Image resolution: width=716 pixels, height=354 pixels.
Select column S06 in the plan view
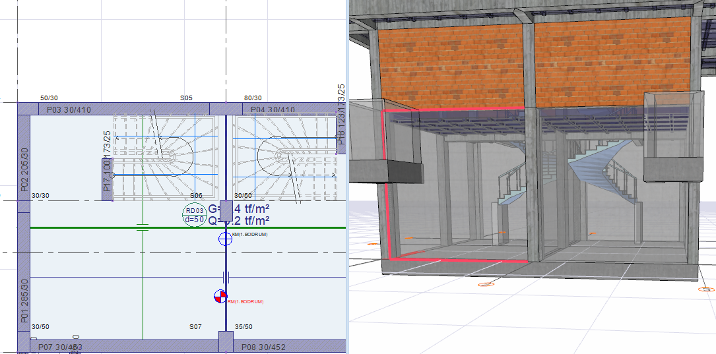point(226,211)
